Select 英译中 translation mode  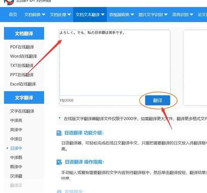coord(16,130)
